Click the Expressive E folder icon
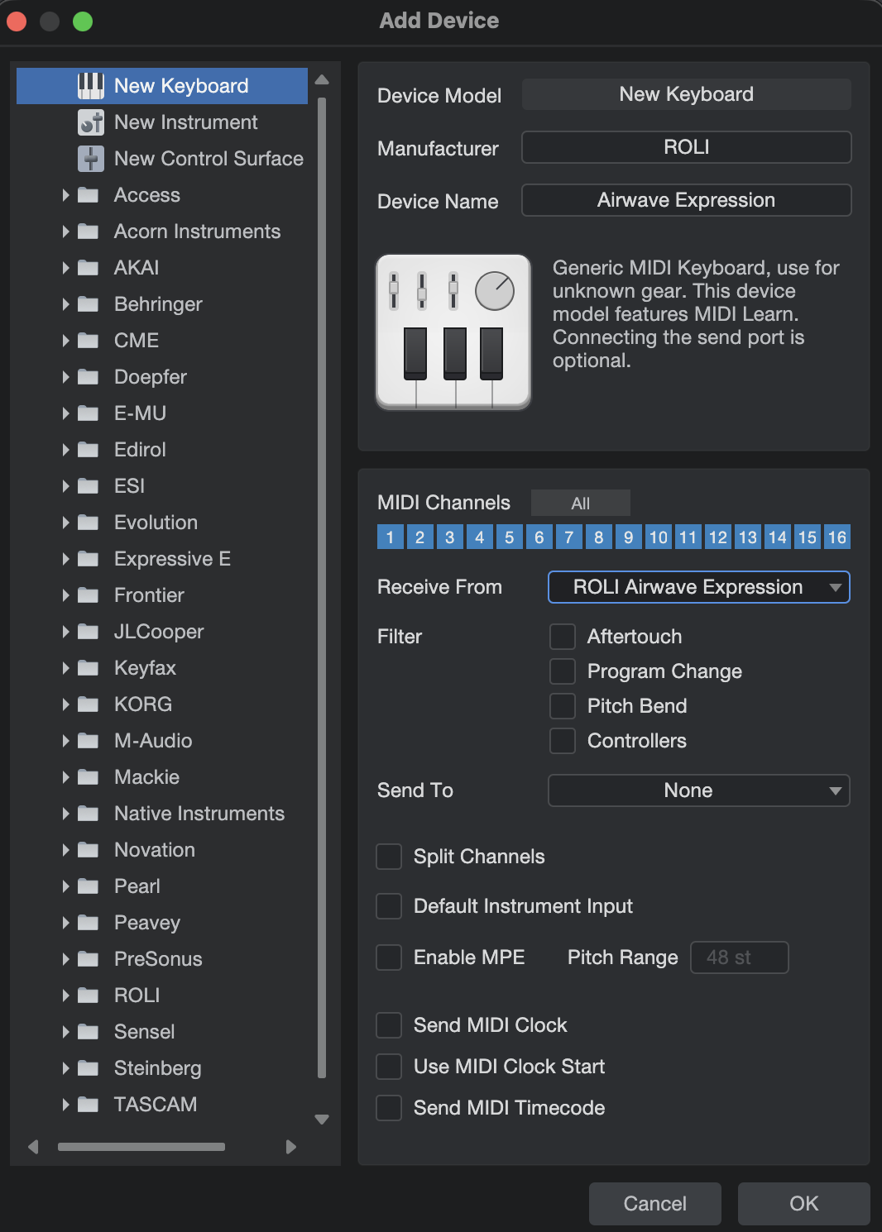The width and height of the screenshot is (882, 1232). tap(88, 559)
